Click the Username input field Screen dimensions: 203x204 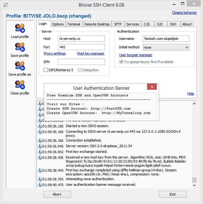pos(166,39)
